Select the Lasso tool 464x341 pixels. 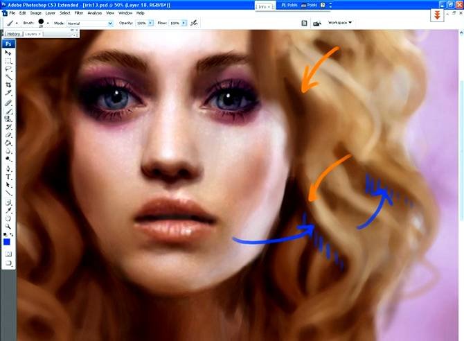tap(8, 69)
